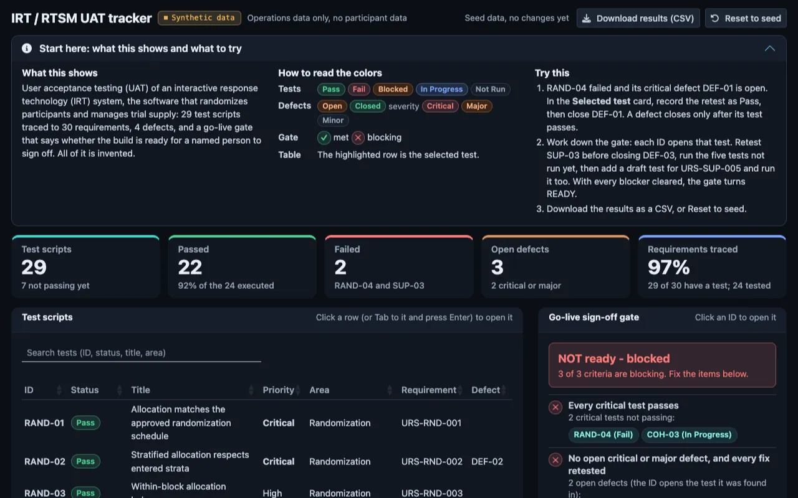Collapse the Start here panel chevron
Image resolution: width=798 pixels, height=498 pixels.
[770, 49]
